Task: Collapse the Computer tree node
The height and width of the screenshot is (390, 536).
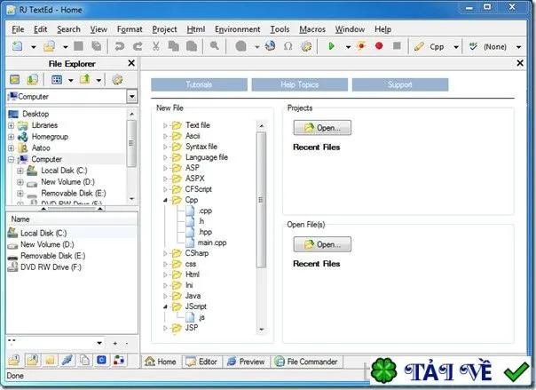Action: (x=11, y=159)
